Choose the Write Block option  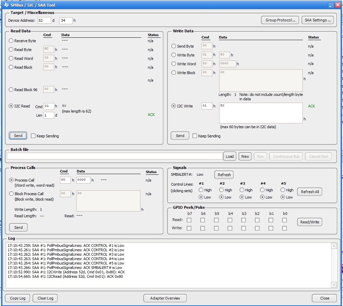[x=174, y=73]
